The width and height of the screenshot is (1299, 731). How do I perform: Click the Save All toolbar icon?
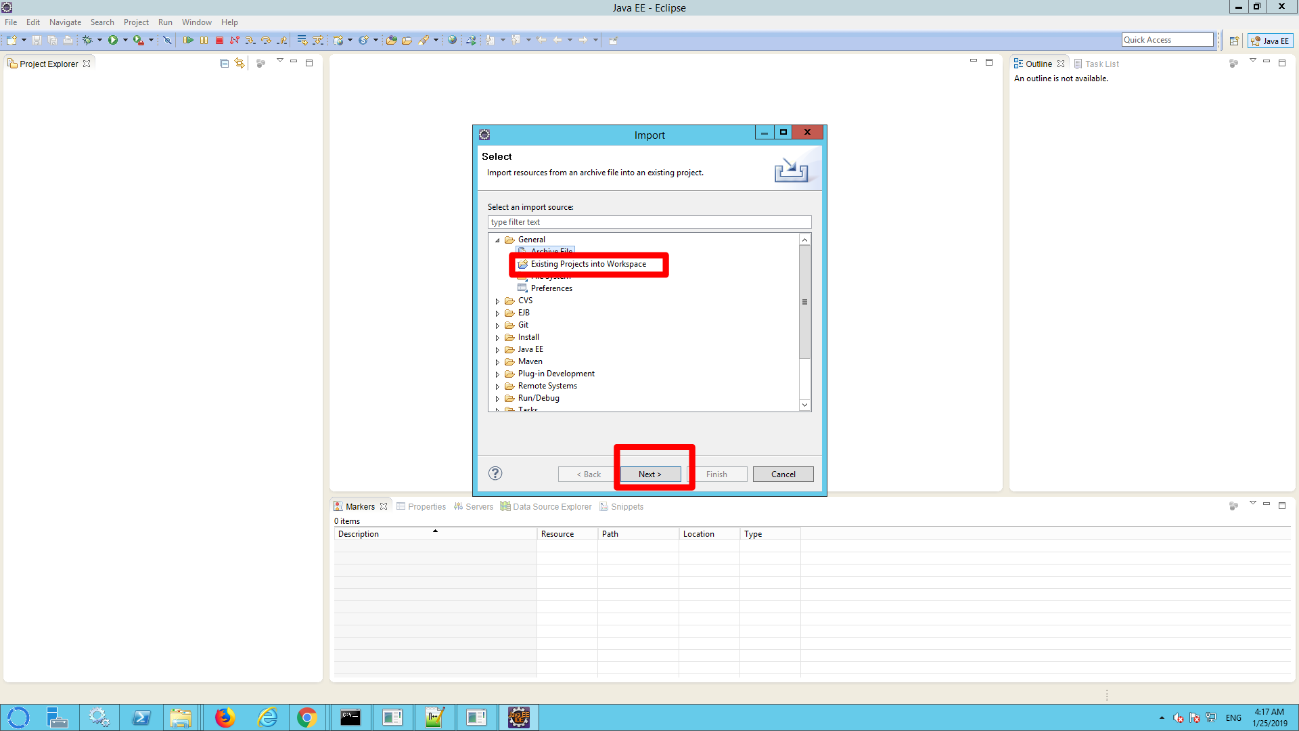pos(52,41)
